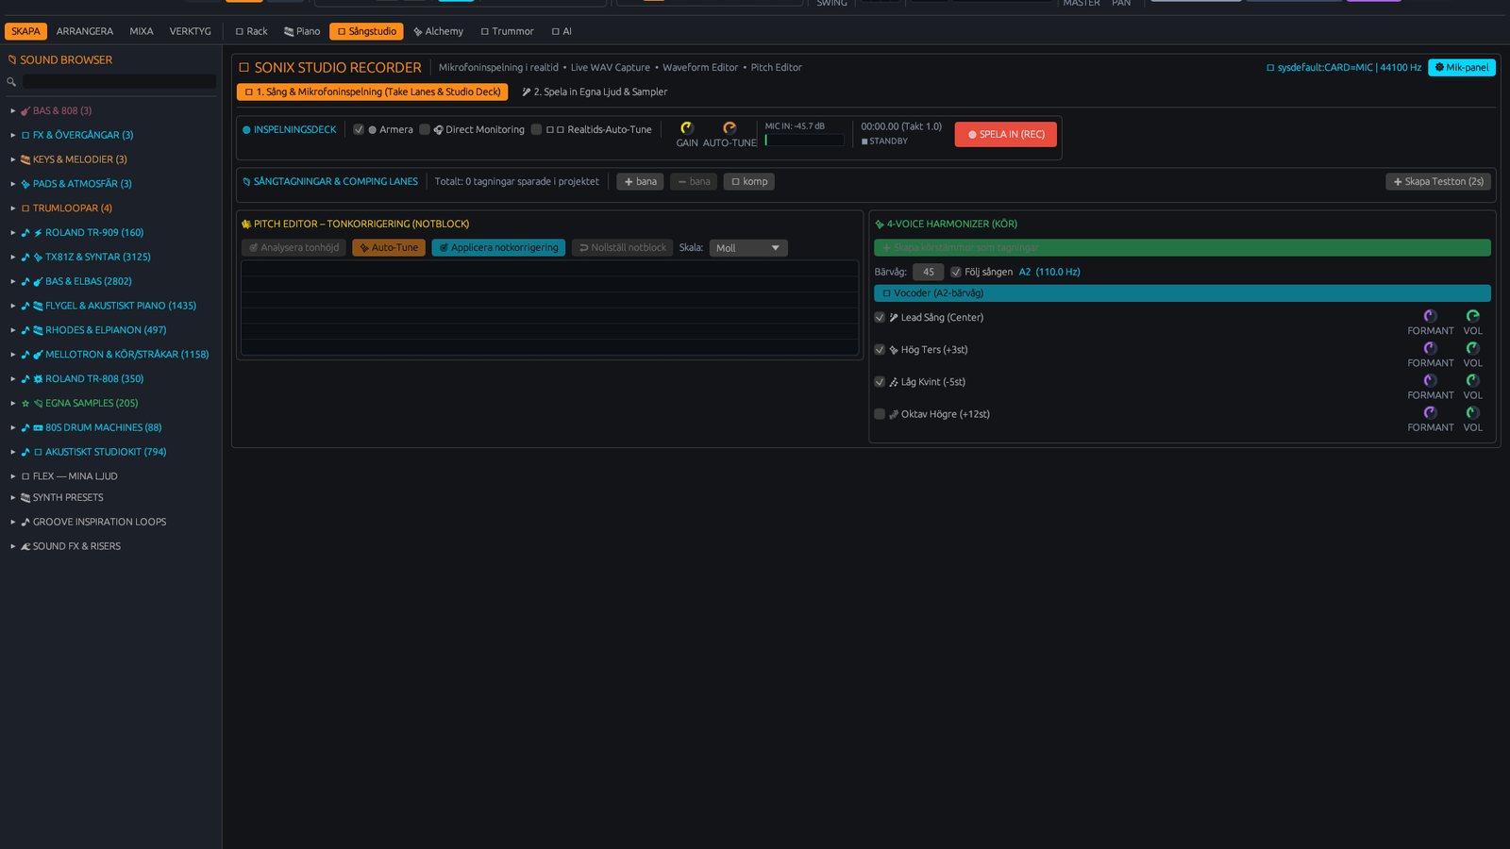Viewport: 1510px width, 849px height.
Task: Open the Spela in Egna Ljud & Sampler tab
Action: point(595,92)
